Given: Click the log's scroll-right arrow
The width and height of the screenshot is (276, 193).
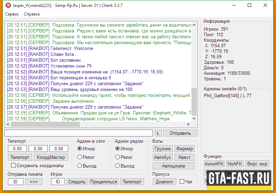Looking at the screenshot, I should click(188, 124).
